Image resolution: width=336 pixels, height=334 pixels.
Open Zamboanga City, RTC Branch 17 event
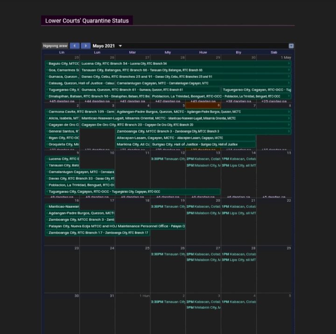[97, 233]
